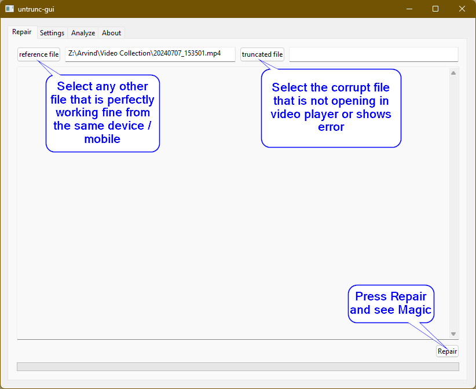The width and height of the screenshot is (476, 389).
Task: Open the About tab
Action: (111, 33)
